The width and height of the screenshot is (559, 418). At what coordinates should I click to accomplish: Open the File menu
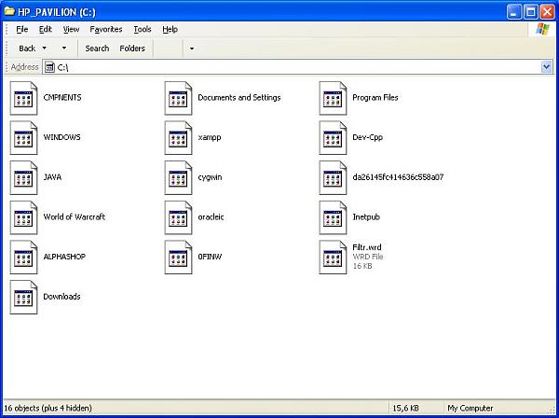[x=22, y=29]
